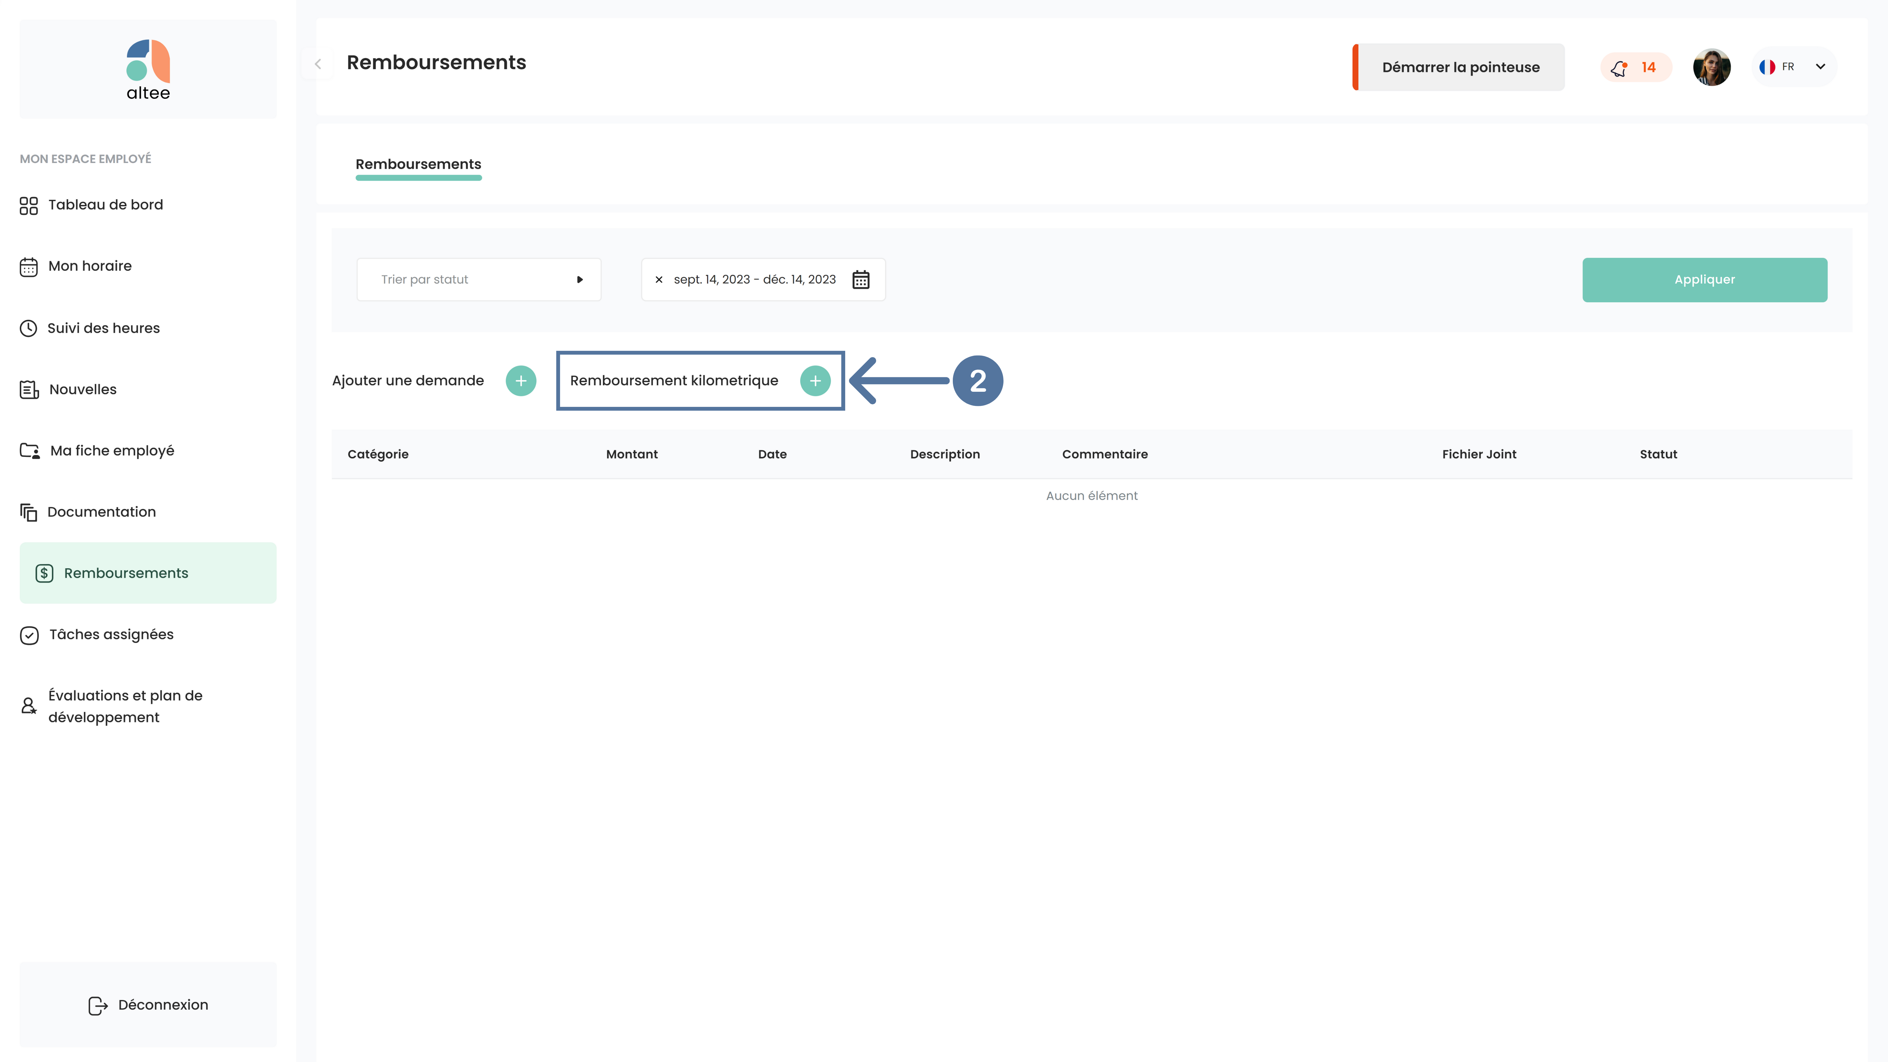The height and width of the screenshot is (1062, 1888).
Task: Open Évaluations et plan de développement
Action: pos(125,706)
